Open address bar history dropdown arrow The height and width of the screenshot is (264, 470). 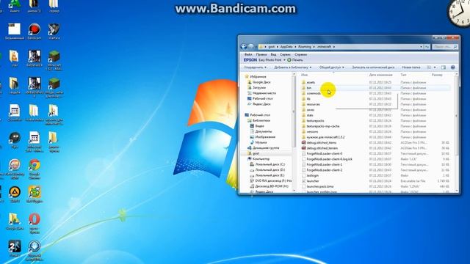(421, 47)
